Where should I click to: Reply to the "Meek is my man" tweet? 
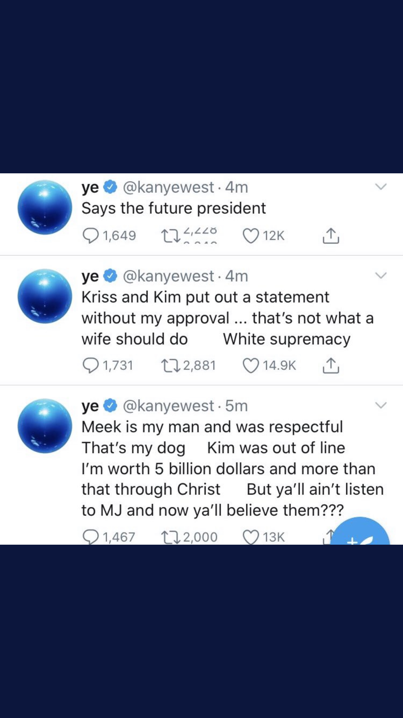[x=91, y=537]
